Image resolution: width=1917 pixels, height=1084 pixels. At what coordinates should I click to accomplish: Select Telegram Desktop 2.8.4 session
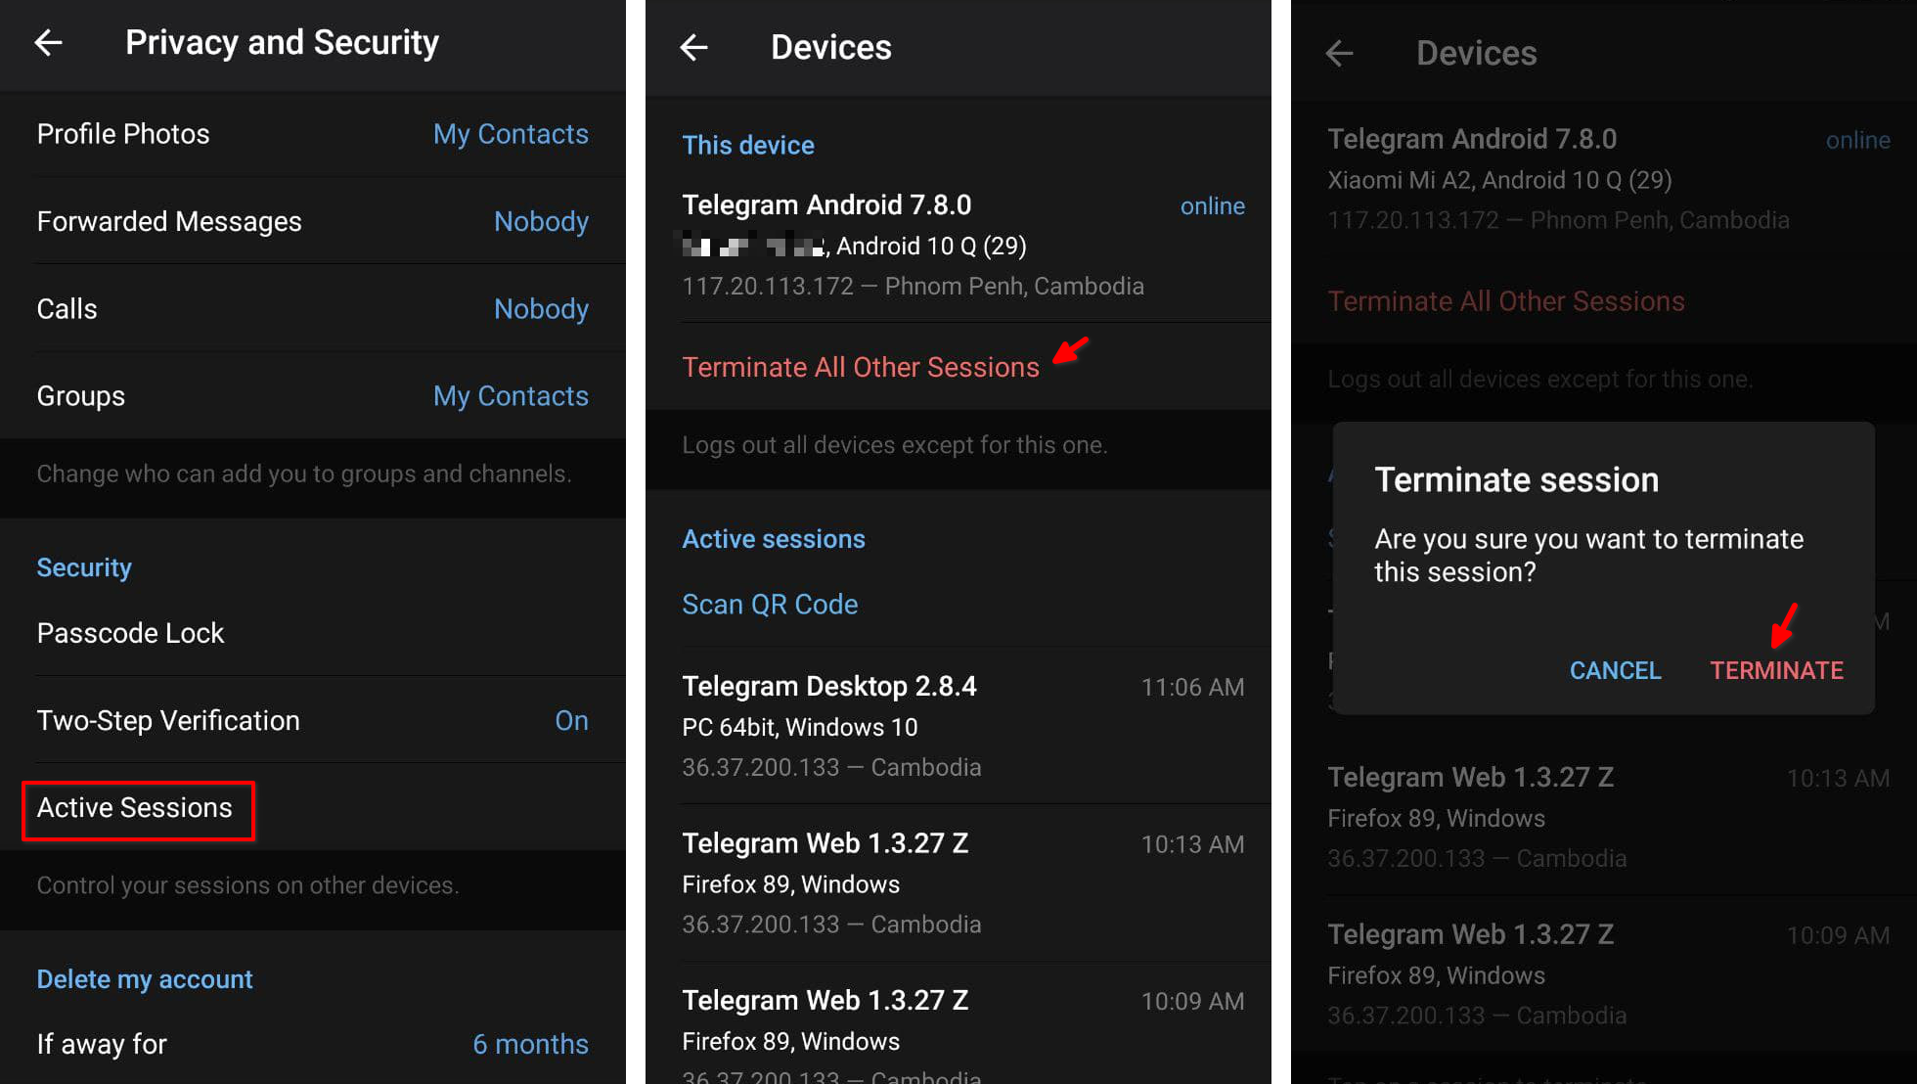pos(958,726)
